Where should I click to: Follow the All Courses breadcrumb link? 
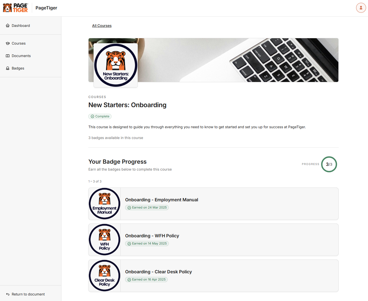click(x=102, y=26)
